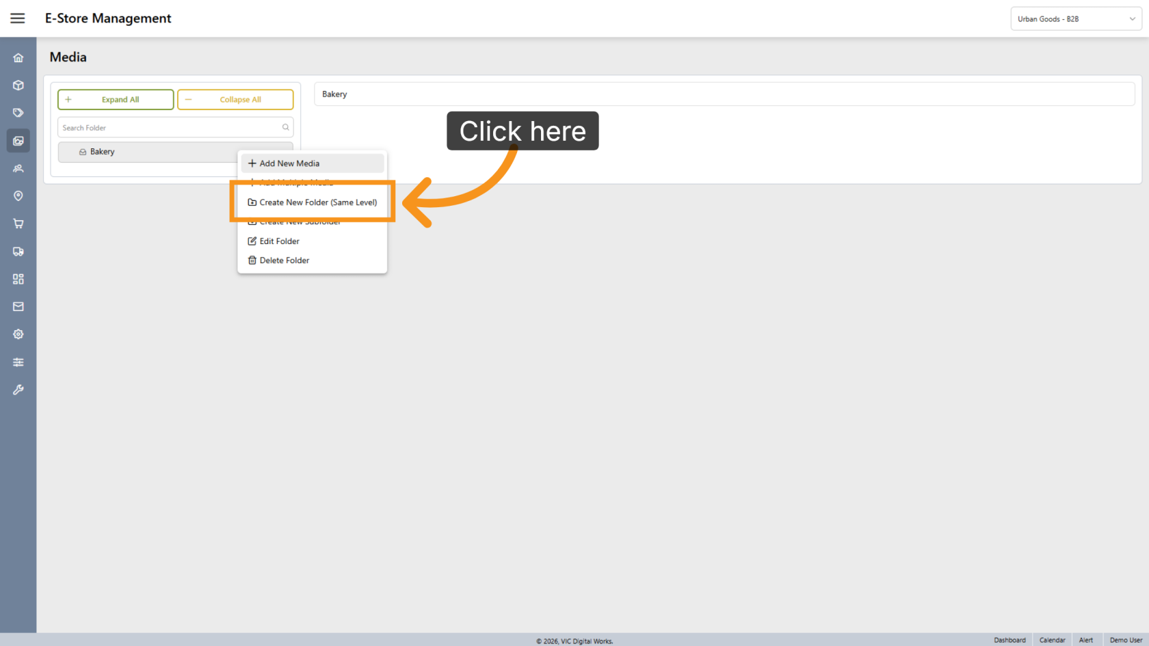Open the Calendar footer link
The width and height of the screenshot is (1149, 646).
point(1052,640)
